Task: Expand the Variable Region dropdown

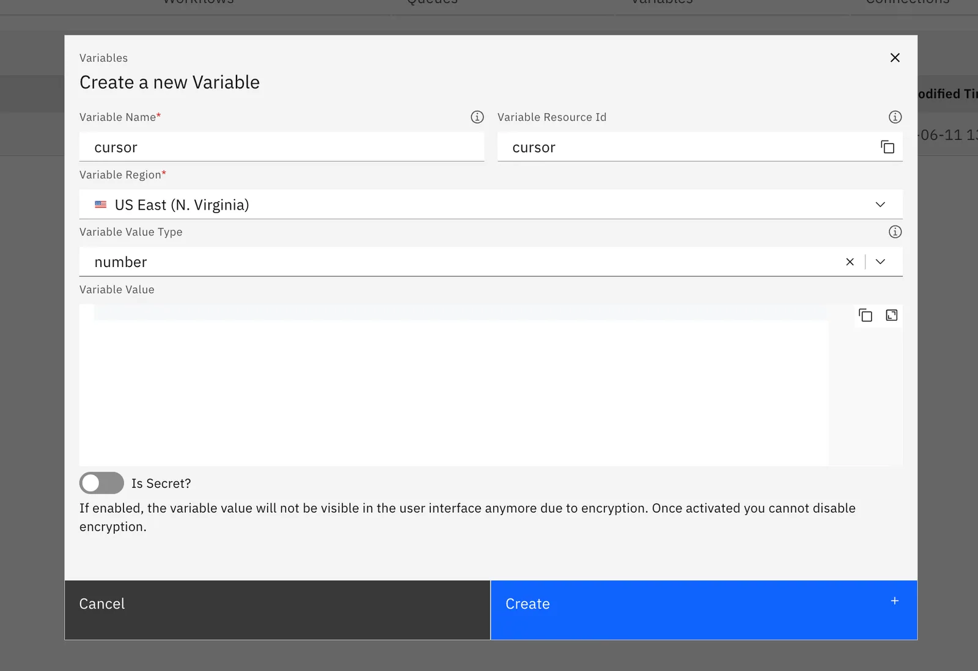Action: tap(880, 204)
